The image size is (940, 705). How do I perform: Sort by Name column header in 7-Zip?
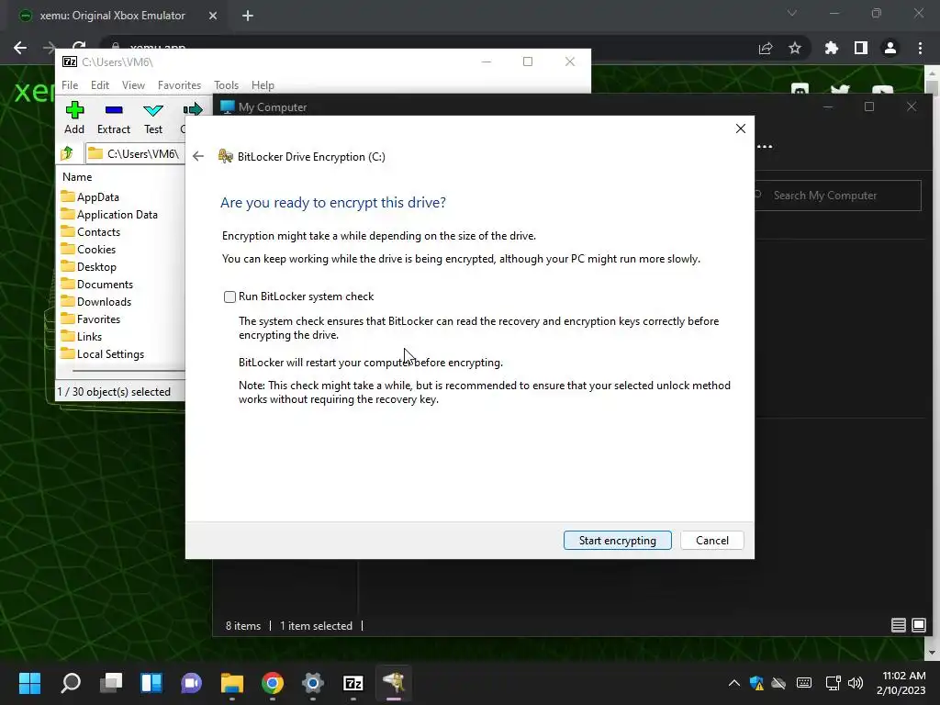(x=77, y=177)
